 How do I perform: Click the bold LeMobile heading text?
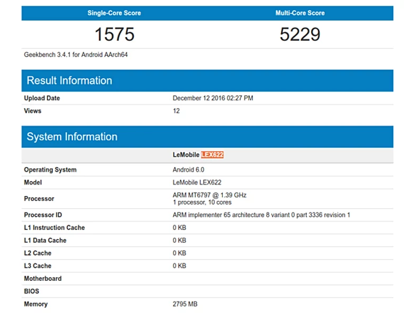pos(186,155)
